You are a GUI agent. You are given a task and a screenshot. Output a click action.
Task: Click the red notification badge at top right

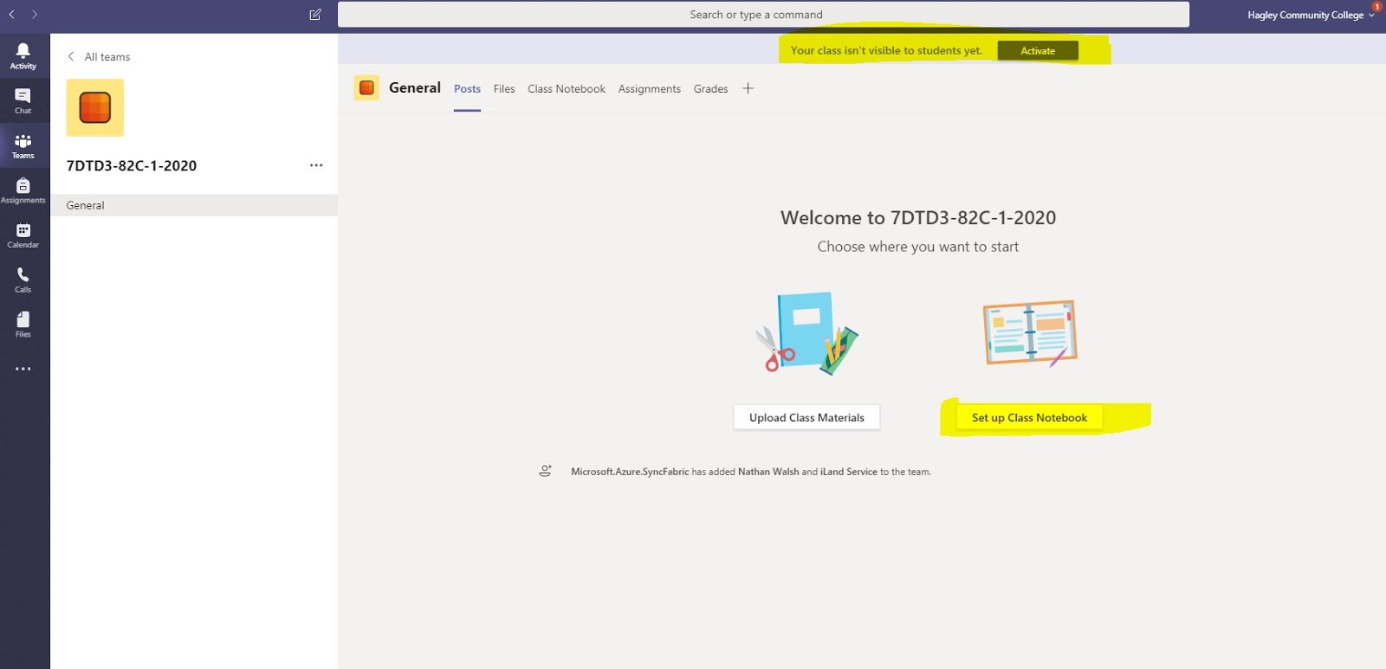(x=1376, y=6)
